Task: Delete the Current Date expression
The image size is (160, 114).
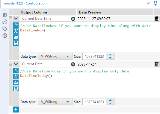Action: [x=157, y=64]
